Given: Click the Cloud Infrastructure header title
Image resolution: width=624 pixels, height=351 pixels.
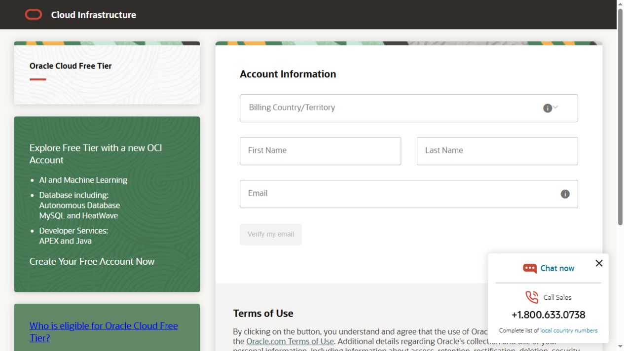Looking at the screenshot, I should pyautogui.click(x=94, y=15).
